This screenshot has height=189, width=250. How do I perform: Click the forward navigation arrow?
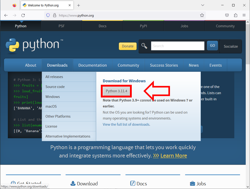click(15, 15)
